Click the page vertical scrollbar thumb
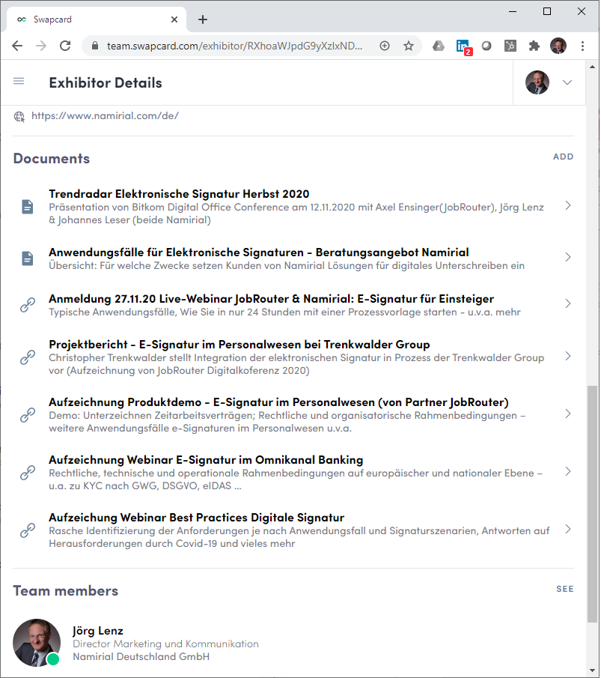Image resolution: width=601 pixels, height=678 pixels. (592, 503)
